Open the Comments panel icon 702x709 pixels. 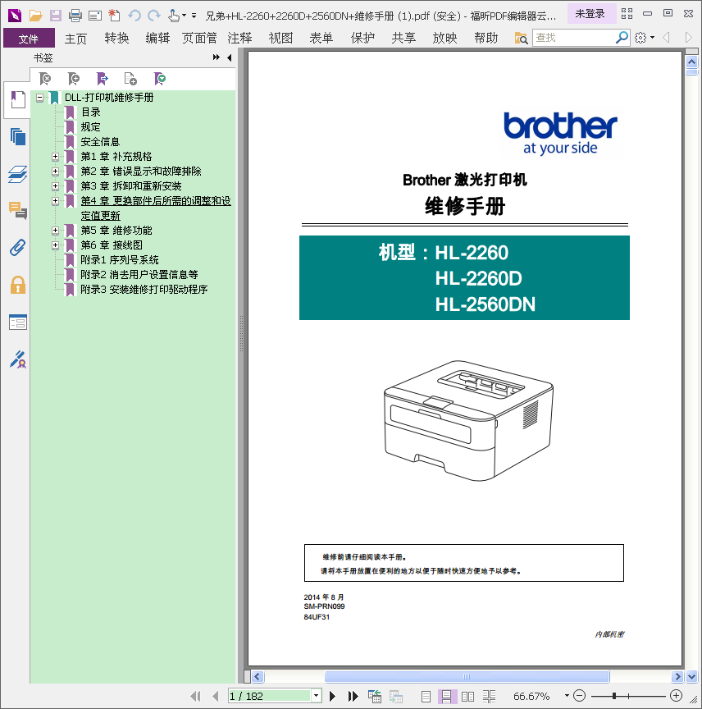coord(17,211)
